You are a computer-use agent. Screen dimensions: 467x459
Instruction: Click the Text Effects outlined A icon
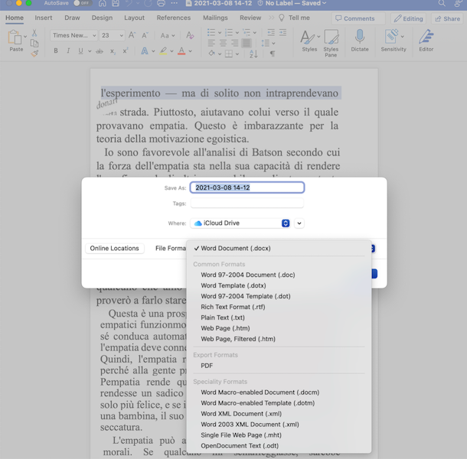[x=145, y=51]
